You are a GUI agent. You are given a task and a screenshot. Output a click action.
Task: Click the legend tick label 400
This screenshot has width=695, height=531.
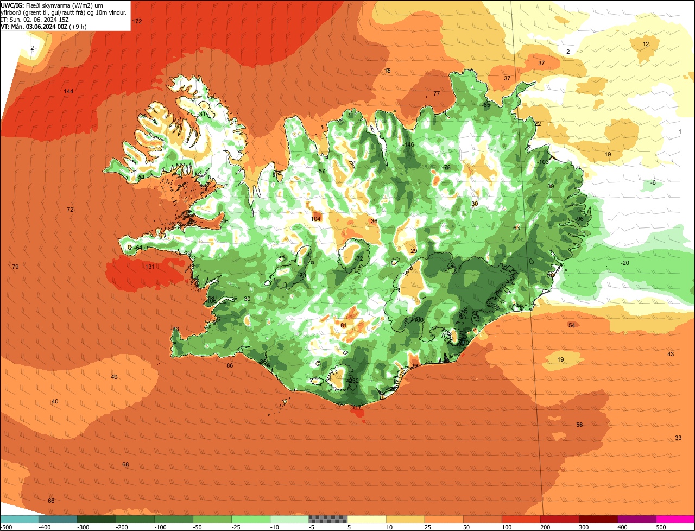point(622,527)
